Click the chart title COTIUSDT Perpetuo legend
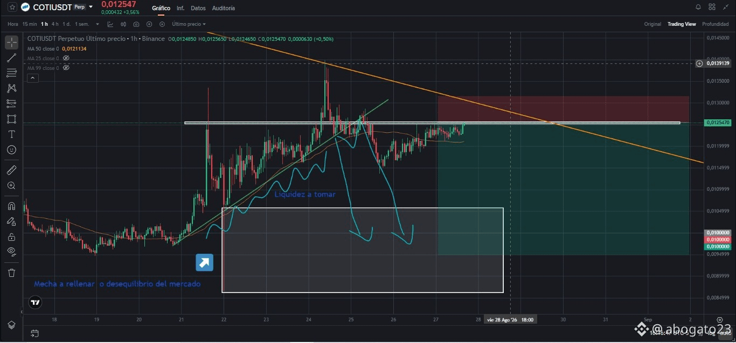Viewport: 736px width, 343px height. coord(96,39)
